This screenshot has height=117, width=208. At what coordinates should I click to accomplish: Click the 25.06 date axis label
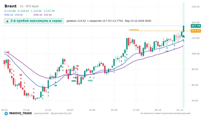(26, 110)
